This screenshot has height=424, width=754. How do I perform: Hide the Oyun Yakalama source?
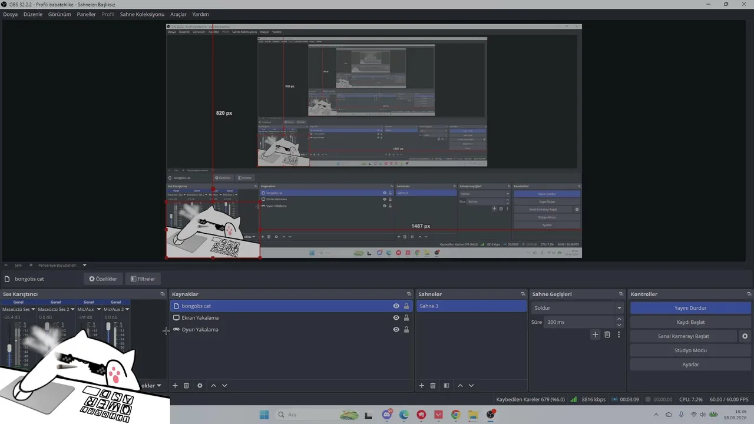pos(396,330)
